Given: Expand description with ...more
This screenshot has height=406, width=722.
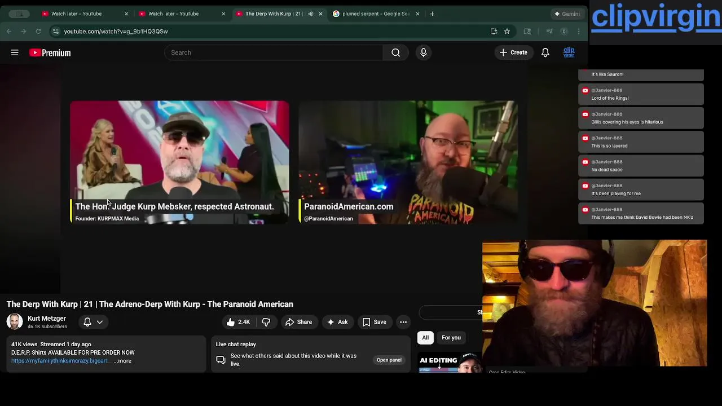Looking at the screenshot, I should pos(122,361).
